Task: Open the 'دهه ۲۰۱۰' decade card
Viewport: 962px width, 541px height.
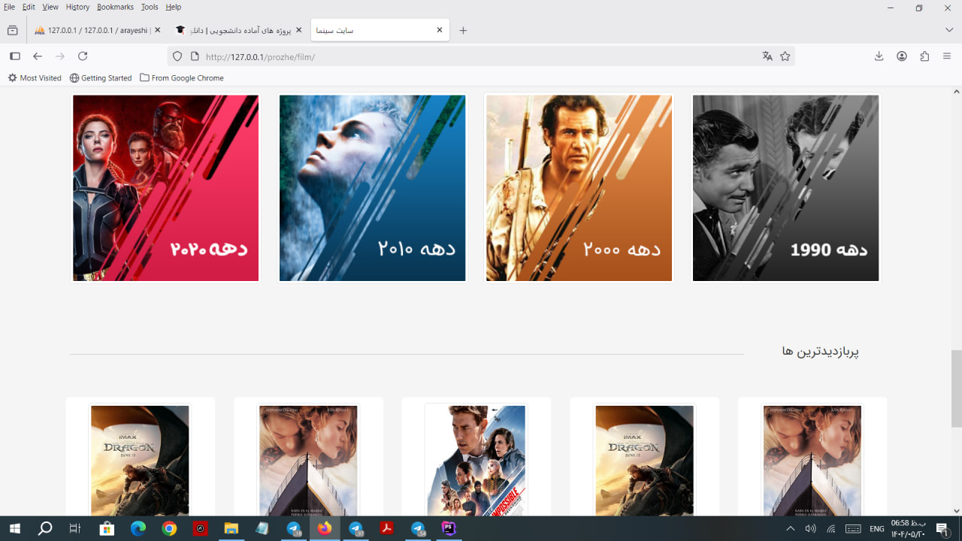Action: tap(373, 188)
